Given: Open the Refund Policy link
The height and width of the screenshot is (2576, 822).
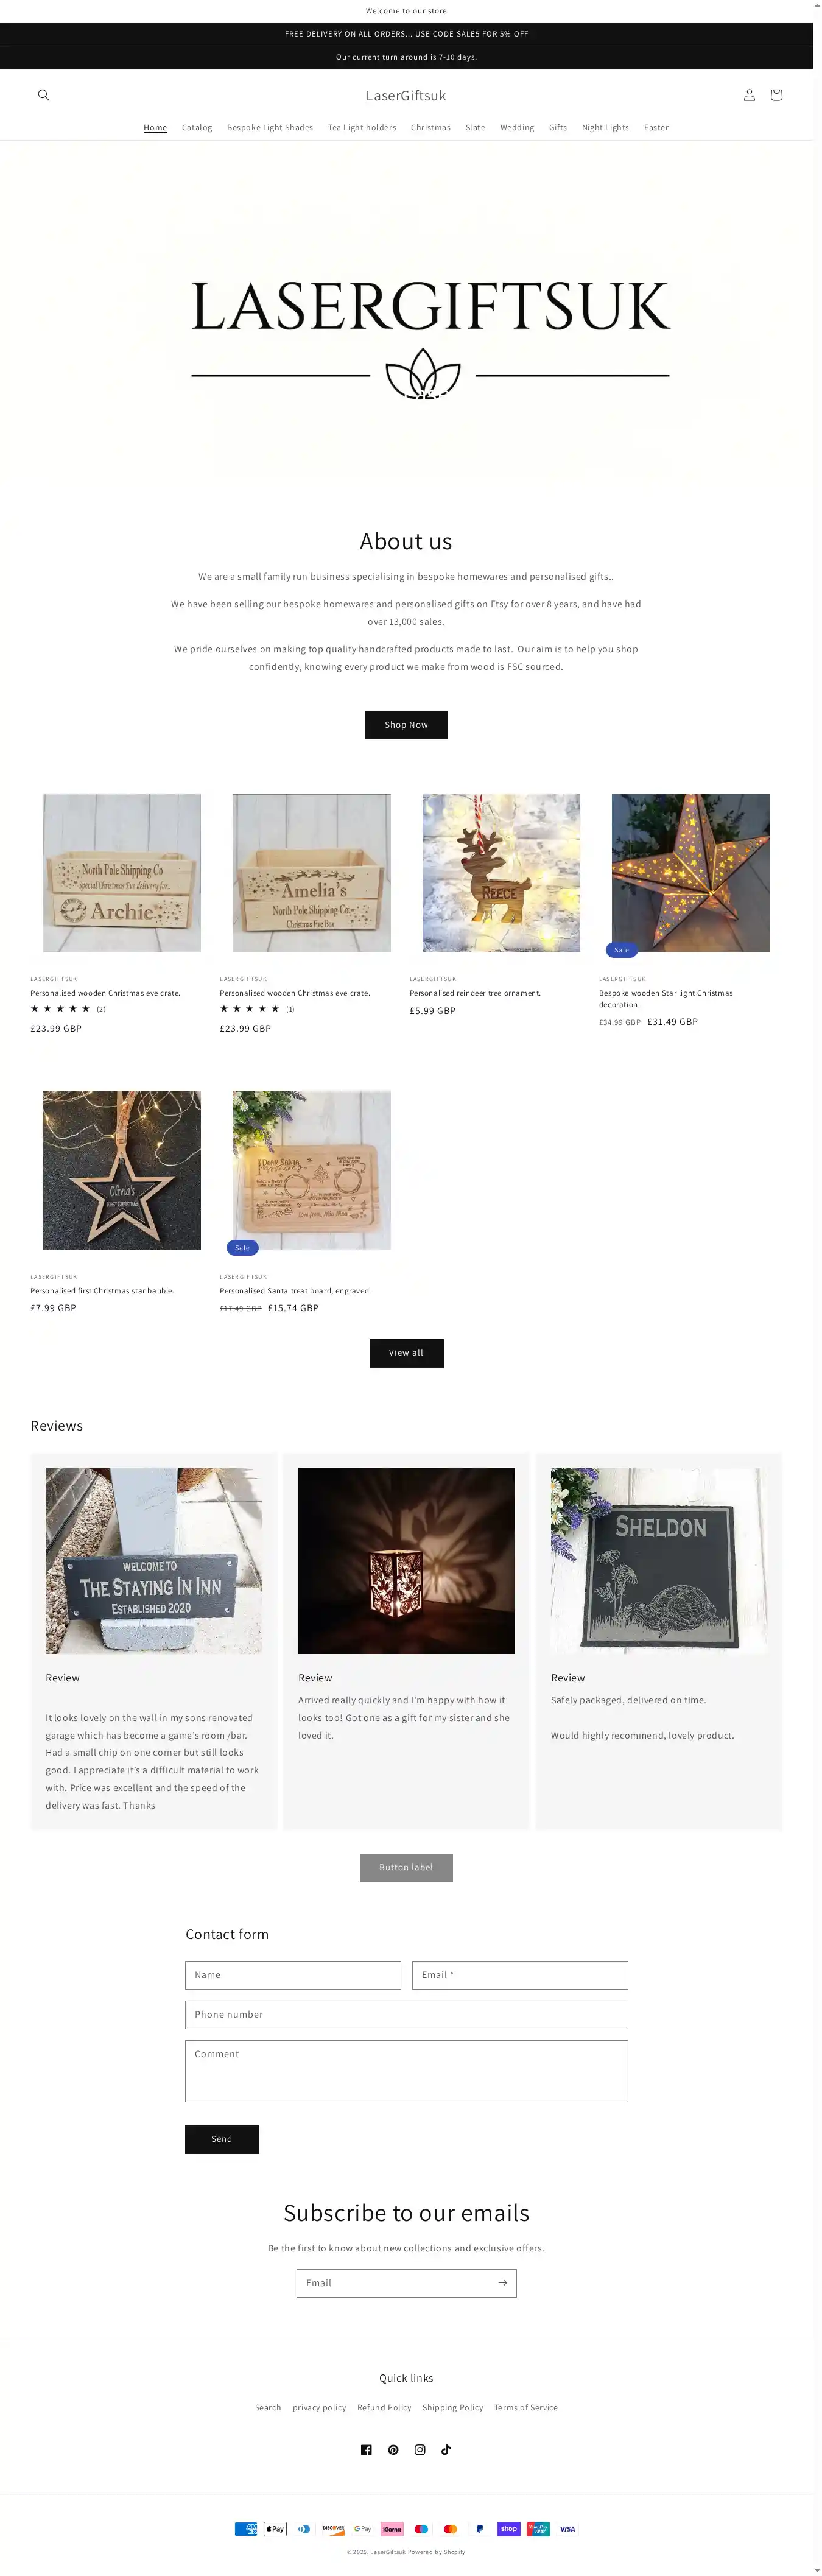Looking at the screenshot, I should [x=384, y=2407].
